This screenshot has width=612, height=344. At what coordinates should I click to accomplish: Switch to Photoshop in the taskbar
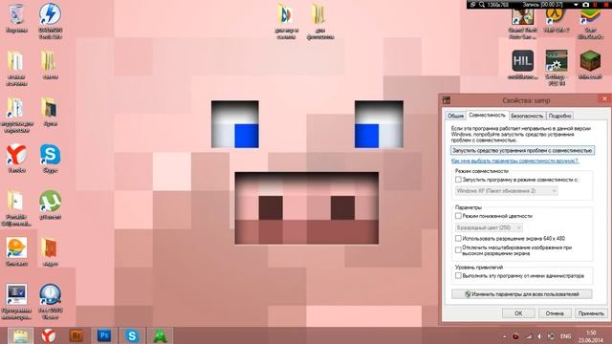(x=104, y=335)
